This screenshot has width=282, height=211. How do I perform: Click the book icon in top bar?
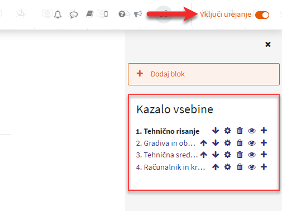90,14
